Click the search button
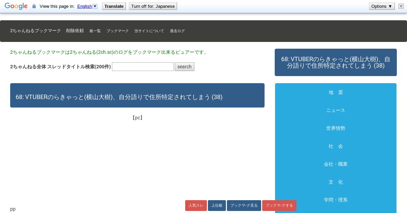Image resolution: width=407 pixels, height=213 pixels. 185,67
